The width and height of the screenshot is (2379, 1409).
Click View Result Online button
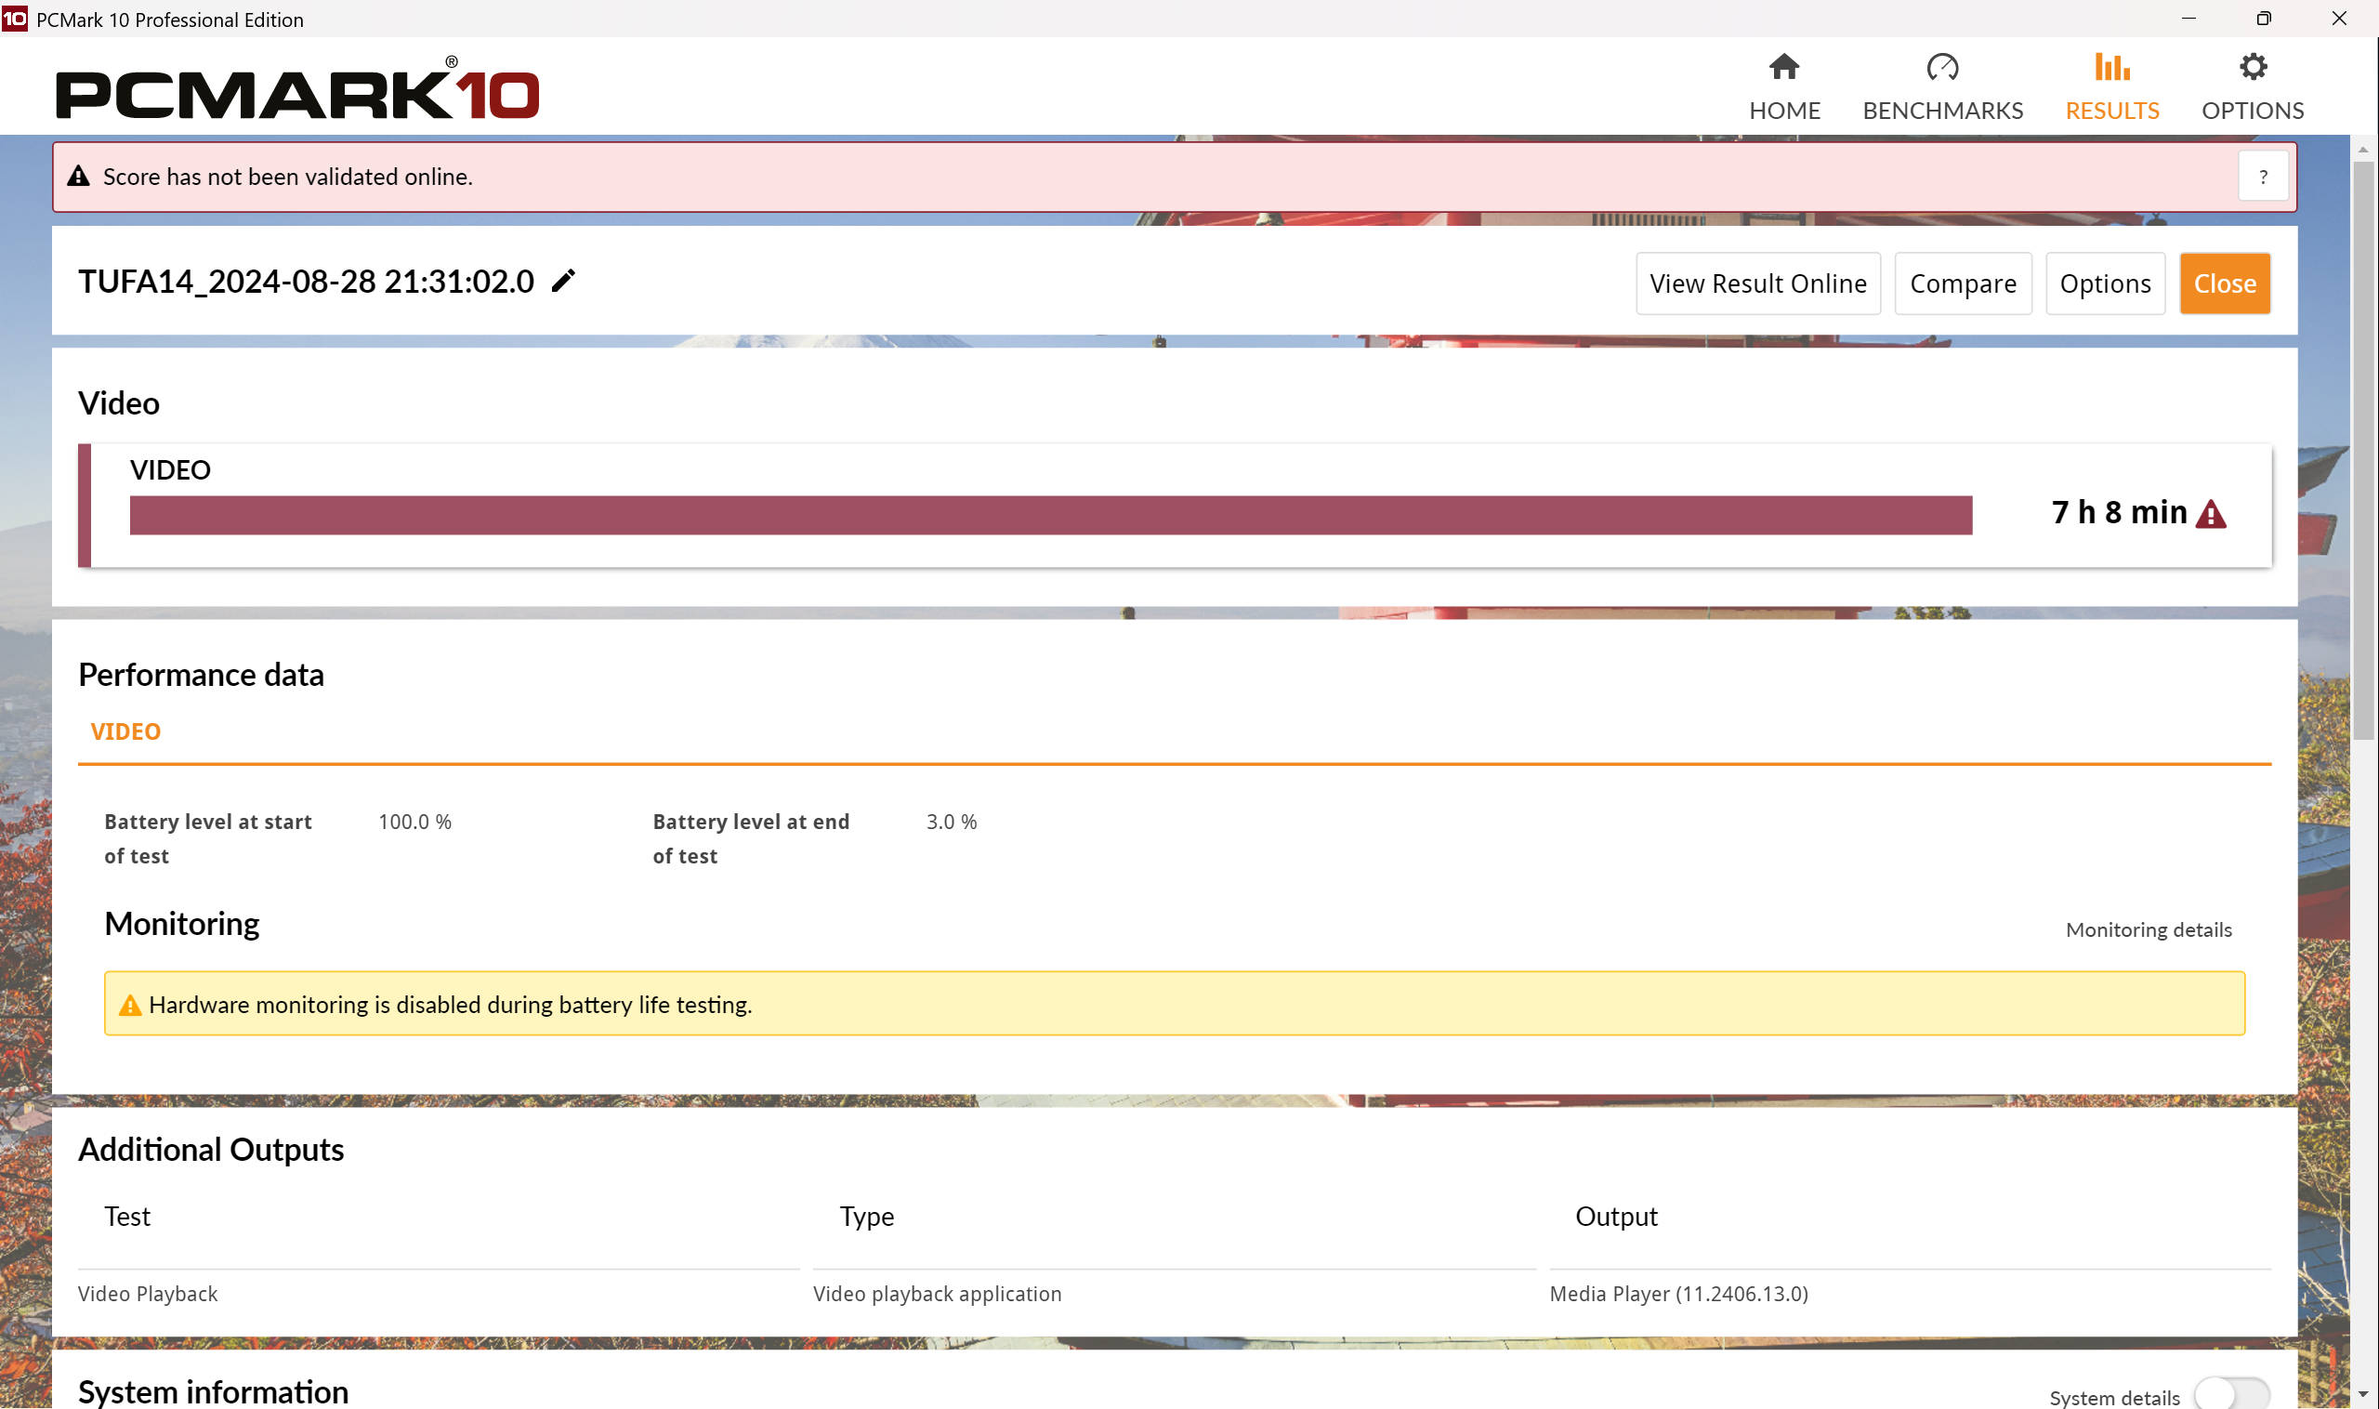(x=1757, y=283)
